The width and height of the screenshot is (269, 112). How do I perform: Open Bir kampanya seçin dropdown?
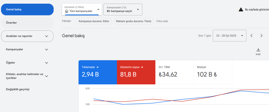(x=123, y=9)
